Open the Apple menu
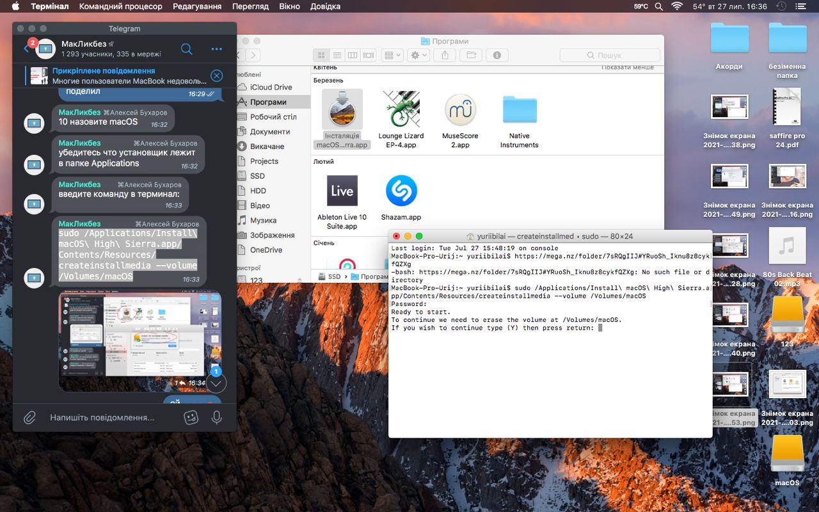This screenshot has width=819, height=512. pyautogui.click(x=15, y=6)
